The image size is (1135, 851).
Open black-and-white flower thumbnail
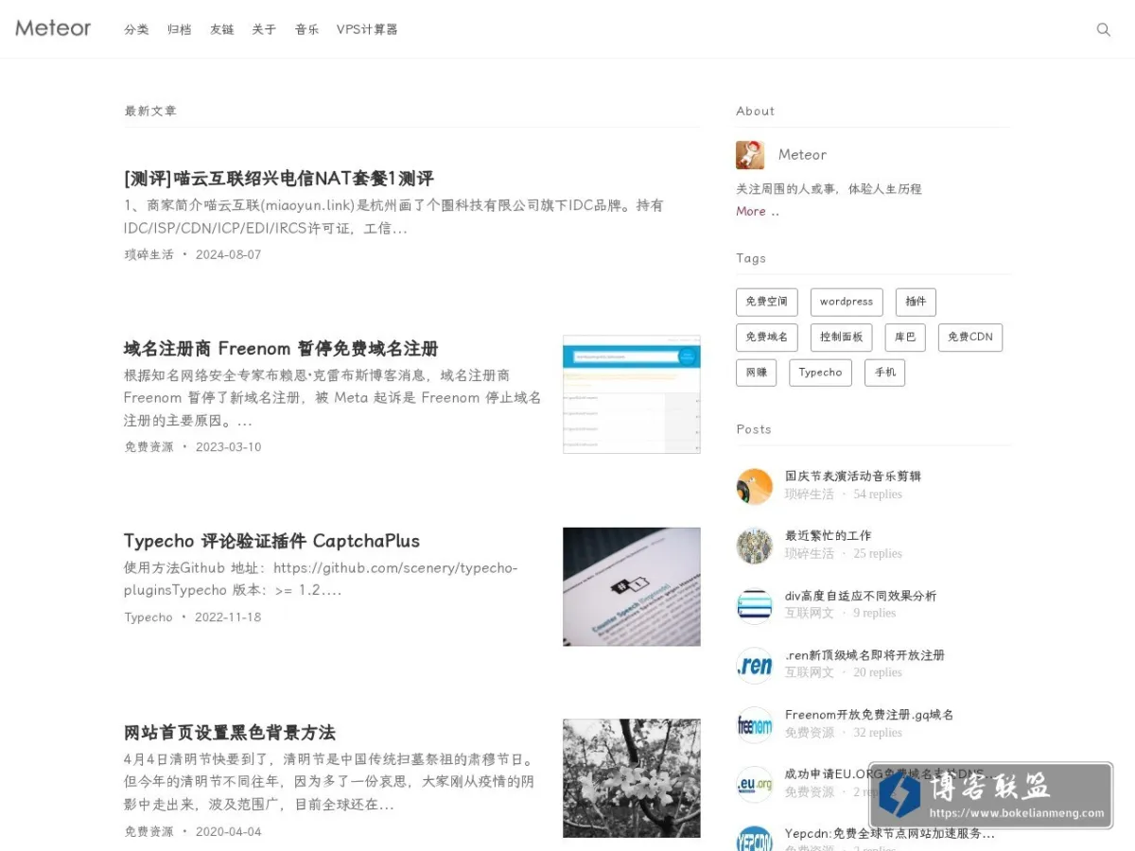coord(632,778)
